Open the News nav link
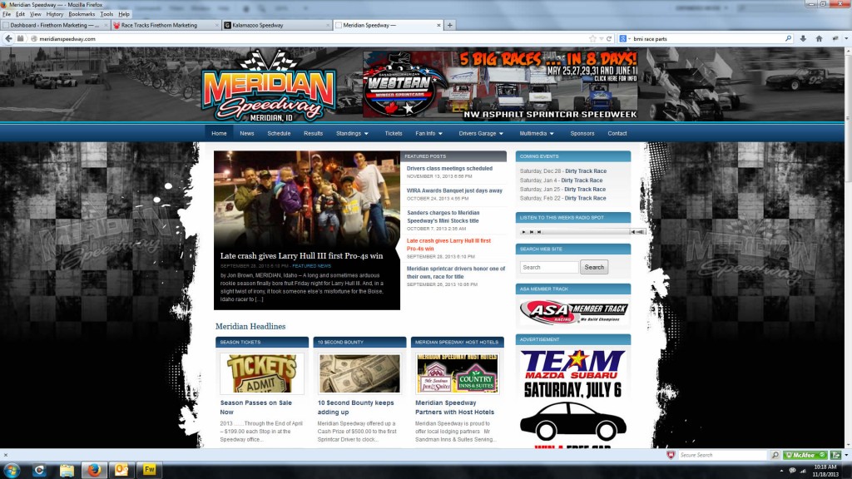Screen dimensions: 852x479 (246, 134)
